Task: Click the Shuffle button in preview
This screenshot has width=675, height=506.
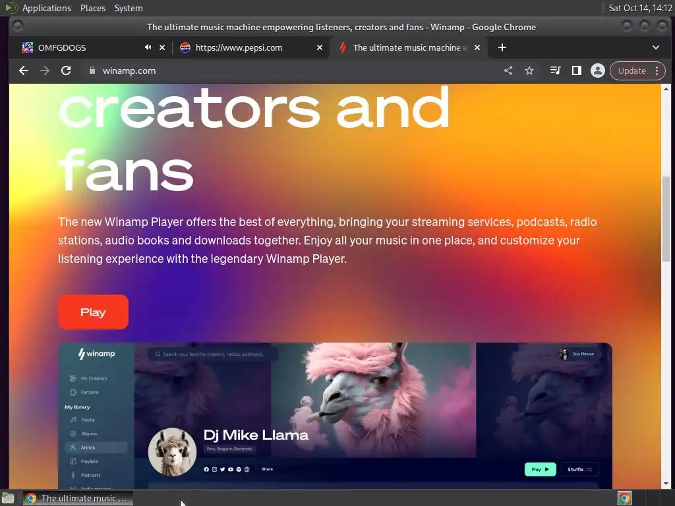Action: (579, 469)
